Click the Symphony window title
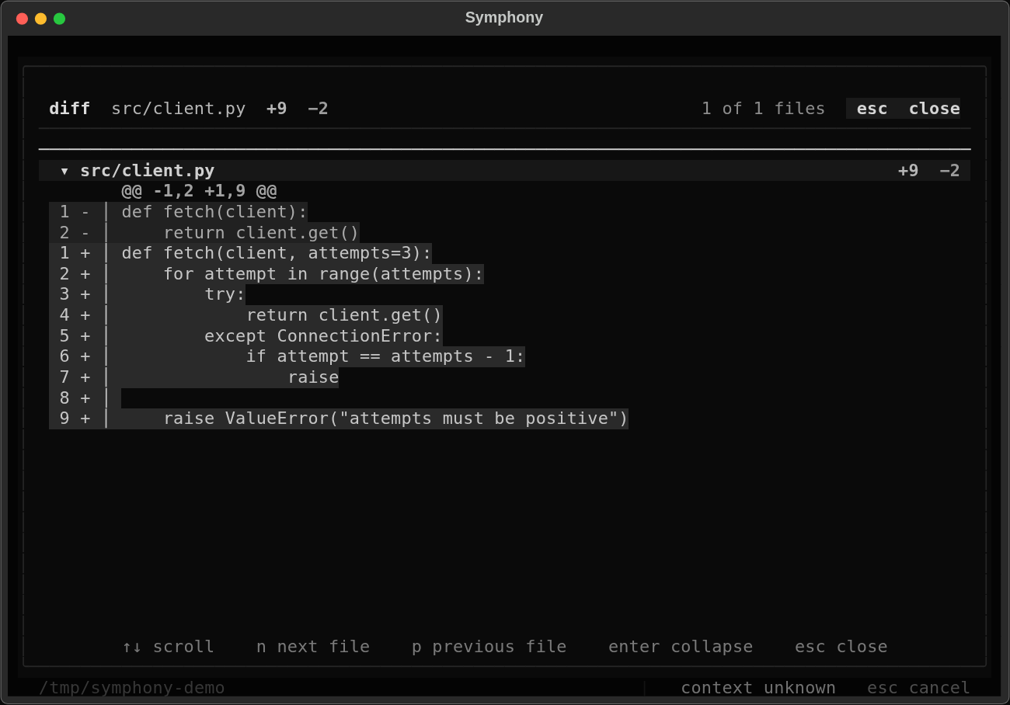The image size is (1010, 705). coord(504,17)
